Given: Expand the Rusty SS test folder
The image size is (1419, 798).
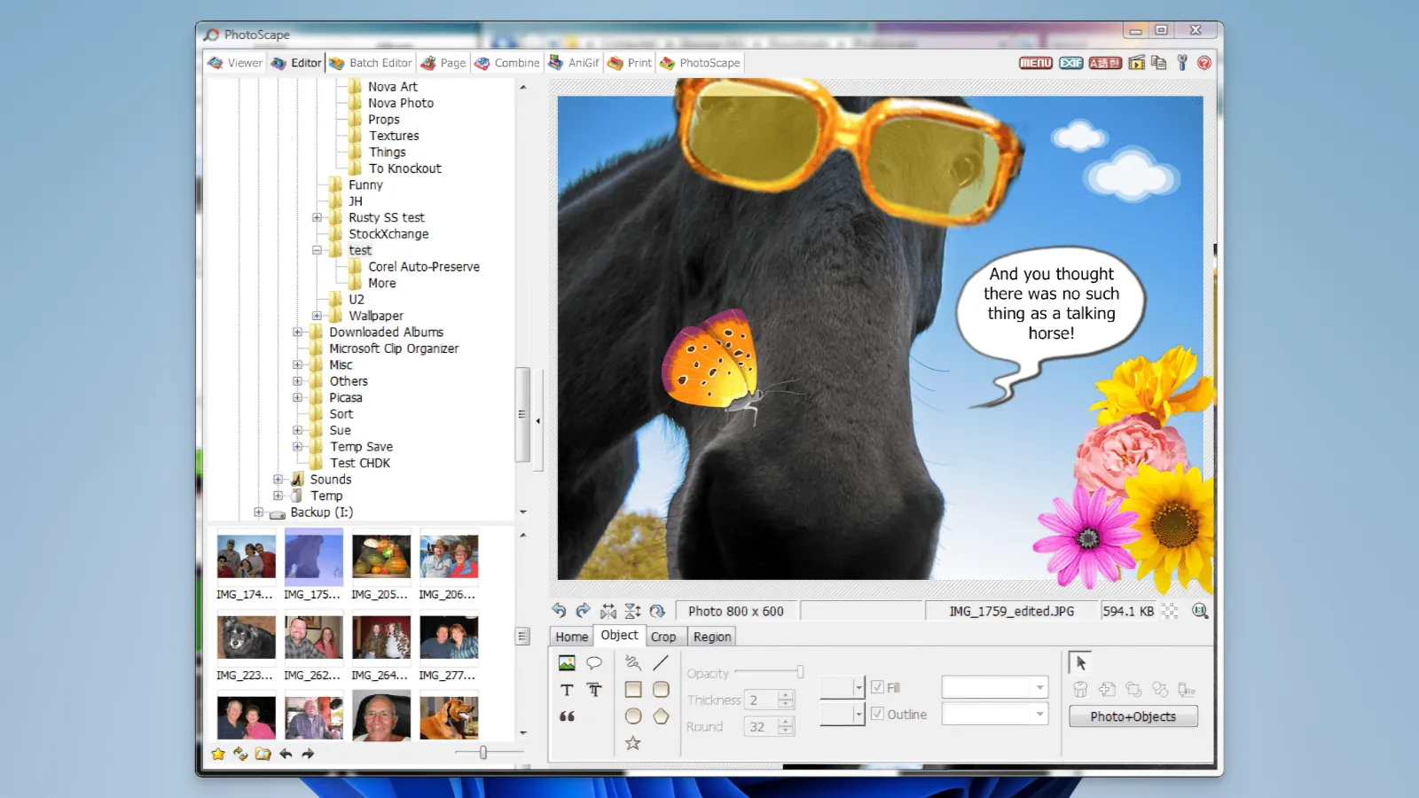Looking at the screenshot, I should pyautogui.click(x=318, y=217).
